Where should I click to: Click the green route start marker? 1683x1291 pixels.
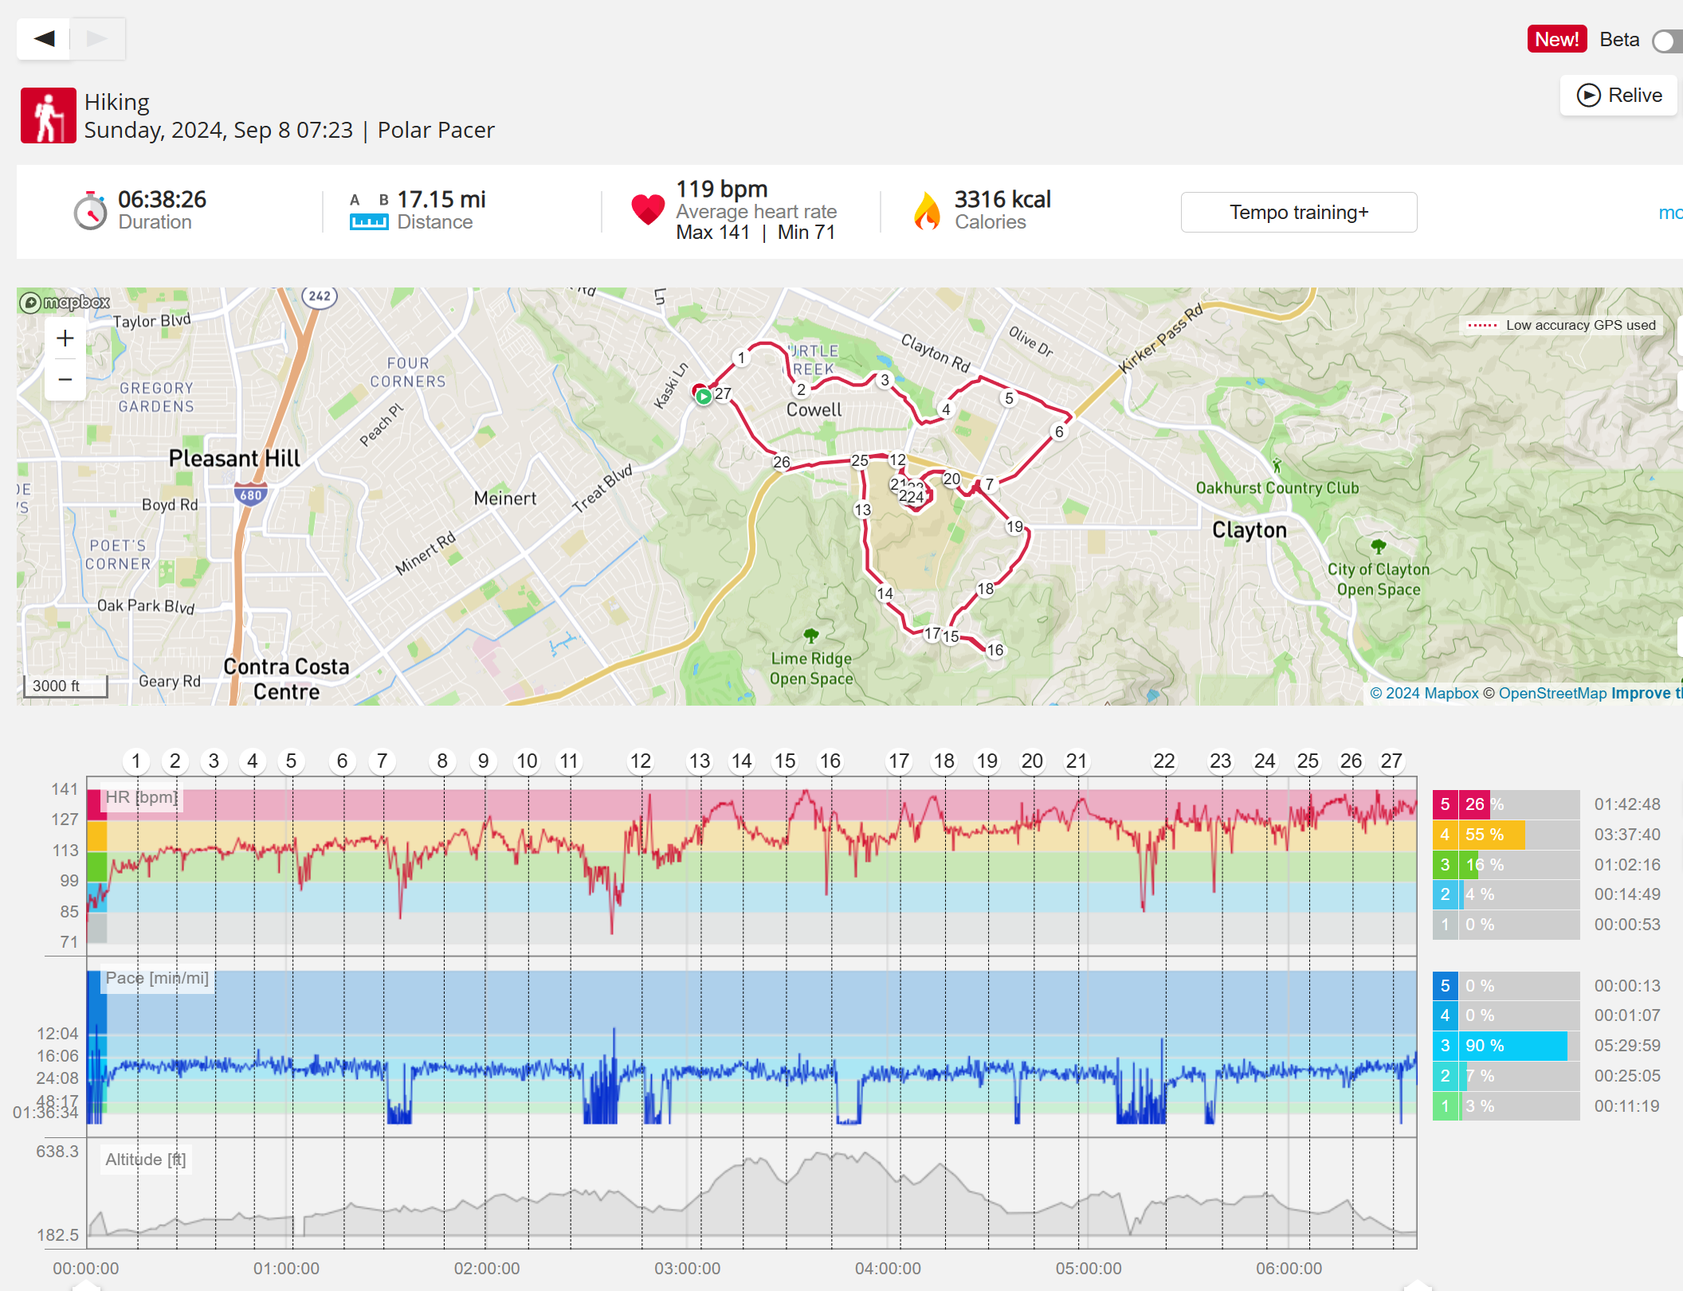[x=703, y=396]
